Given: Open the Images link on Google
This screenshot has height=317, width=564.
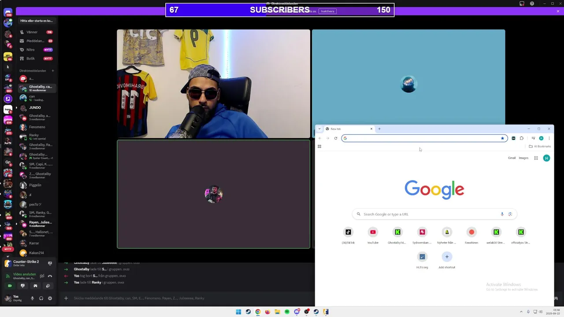Looking at the screenshot, I should pos(523,158).
